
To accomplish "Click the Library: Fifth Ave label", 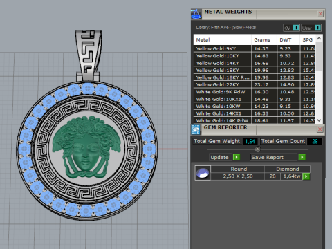I will (226, 28).
